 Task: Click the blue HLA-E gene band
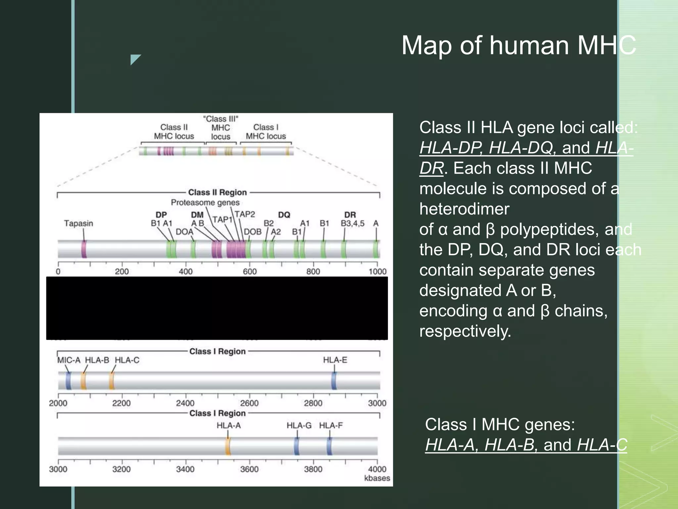[x=334, y=381]
